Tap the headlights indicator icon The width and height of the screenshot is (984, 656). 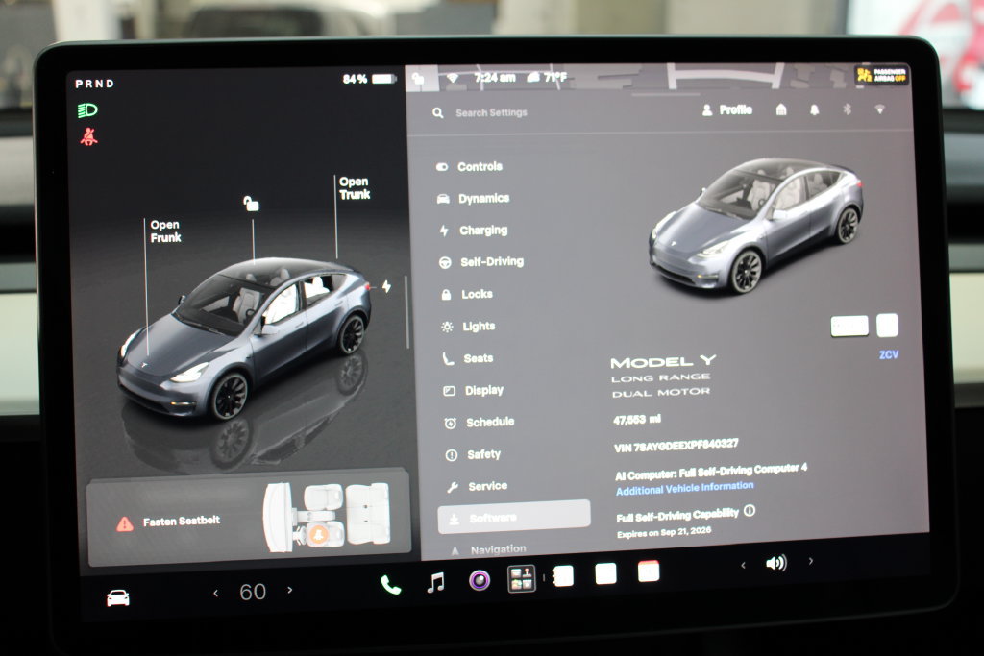pos(87,111)
